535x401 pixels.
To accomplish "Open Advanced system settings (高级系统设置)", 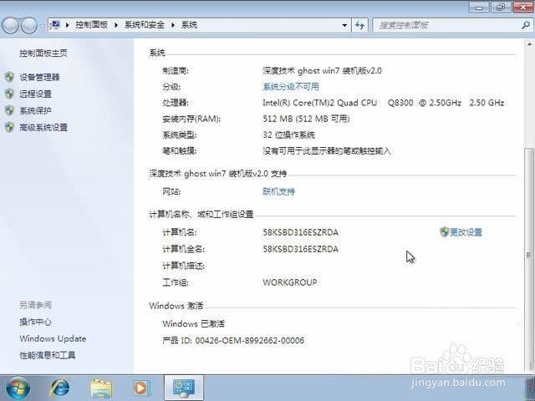I will [43, 127].
